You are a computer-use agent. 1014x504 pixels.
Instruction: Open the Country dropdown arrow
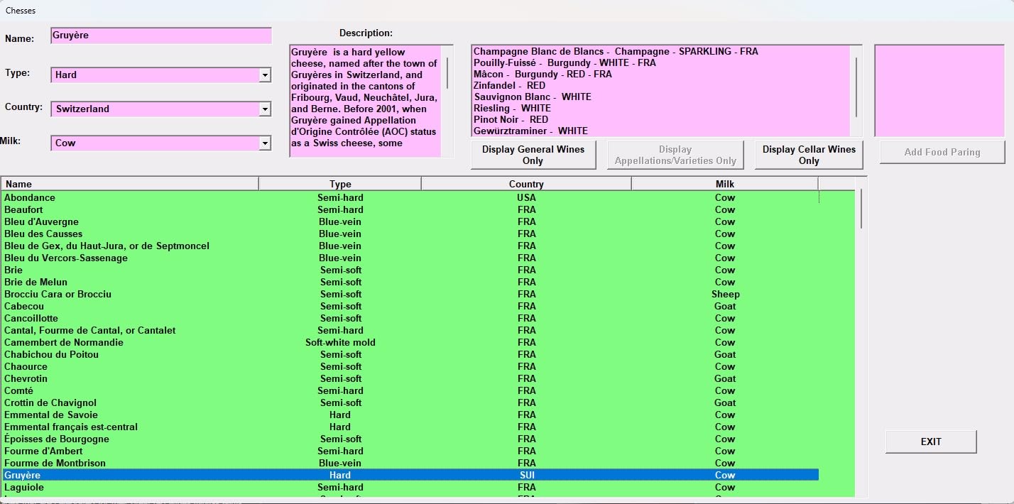click(x=265, y=109)
